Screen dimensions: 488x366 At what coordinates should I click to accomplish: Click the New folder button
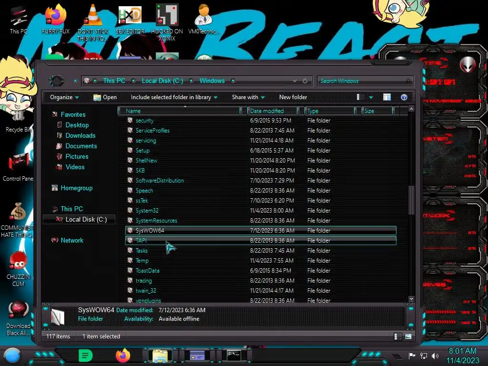tap(293, 97)
